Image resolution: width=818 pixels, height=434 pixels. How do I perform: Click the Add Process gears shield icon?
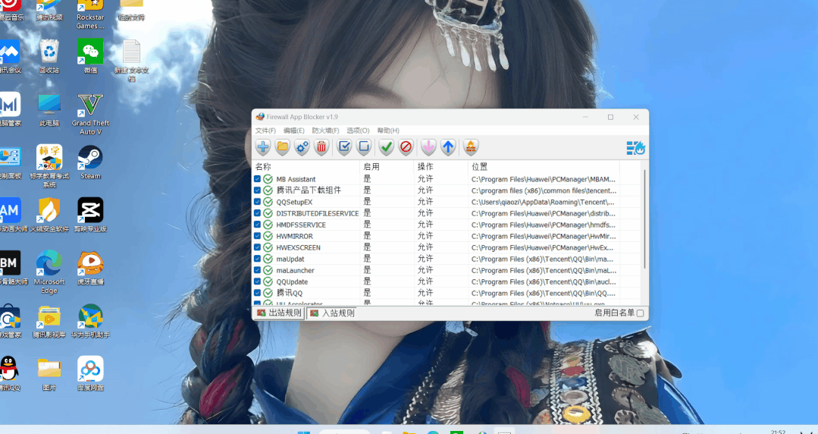(x=302, y=147)
